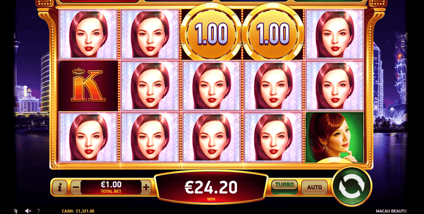
Task: Click the €24.20 win display
Action: (x=211, y=187)
